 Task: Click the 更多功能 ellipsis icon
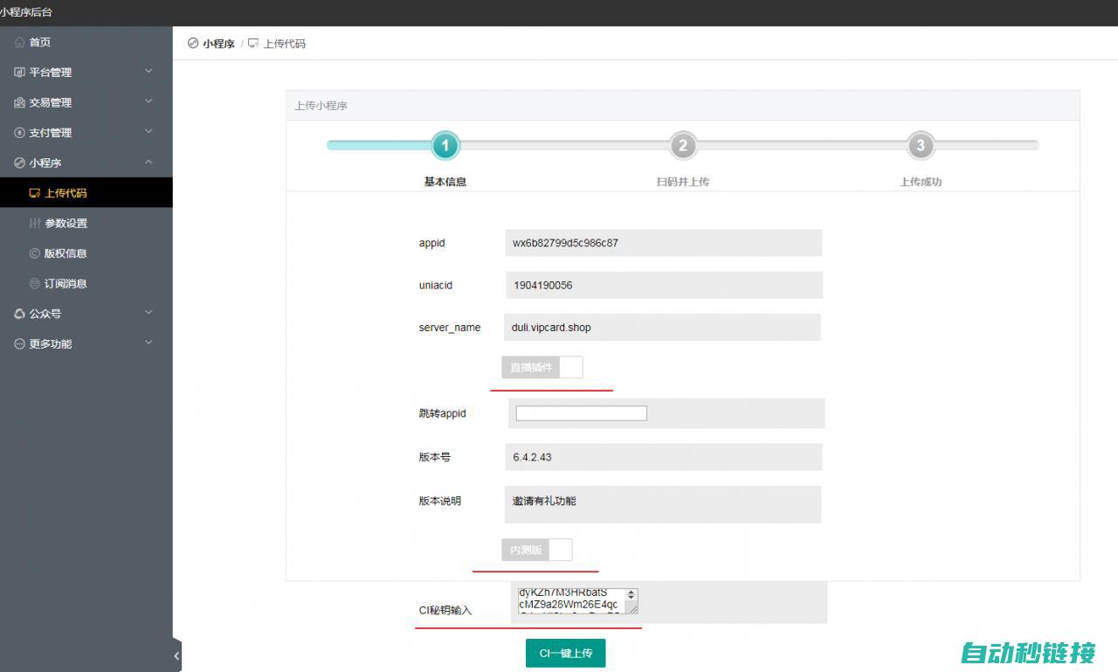(19, 343)
